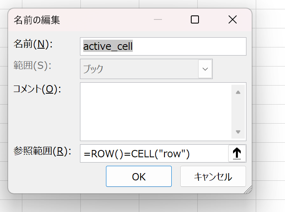Click the 名前(N) label
The width and height of the screenshot is (285, 212).
tap(33, 45)
